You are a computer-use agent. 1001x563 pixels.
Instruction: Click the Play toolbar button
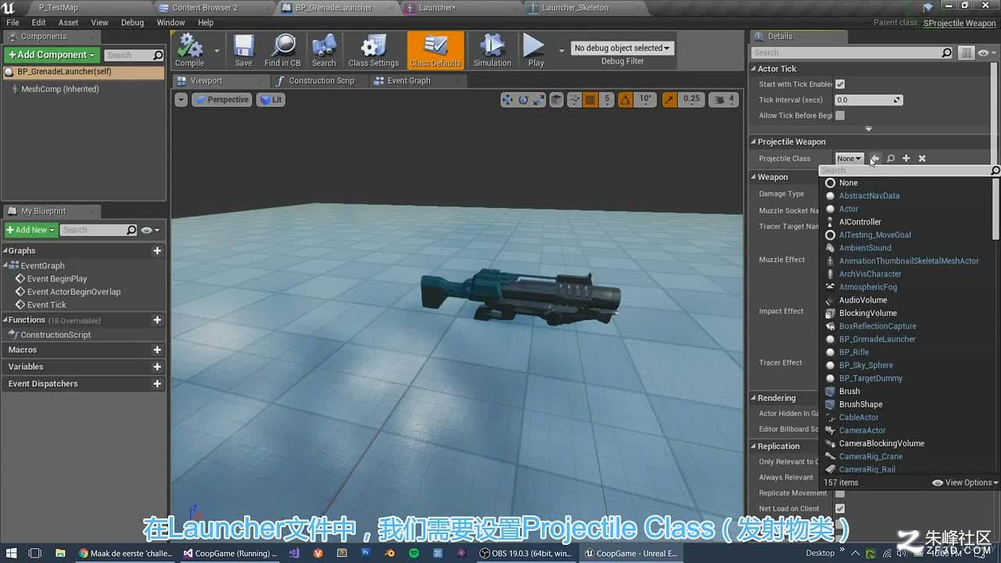536,51
